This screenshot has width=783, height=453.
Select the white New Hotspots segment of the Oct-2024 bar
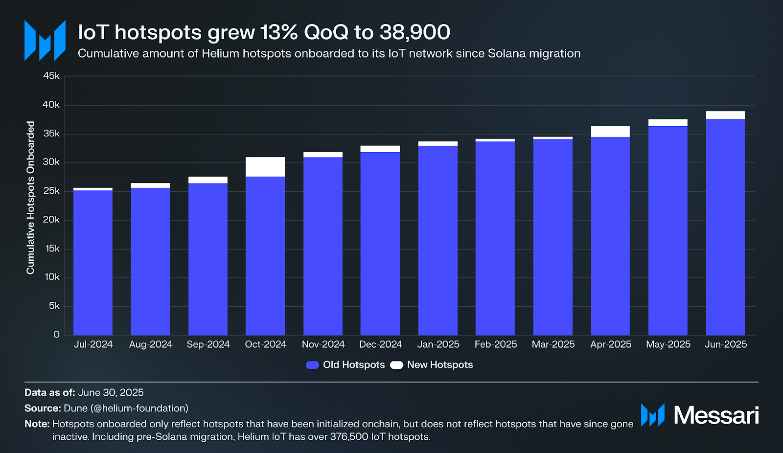(x=265, y=167)
